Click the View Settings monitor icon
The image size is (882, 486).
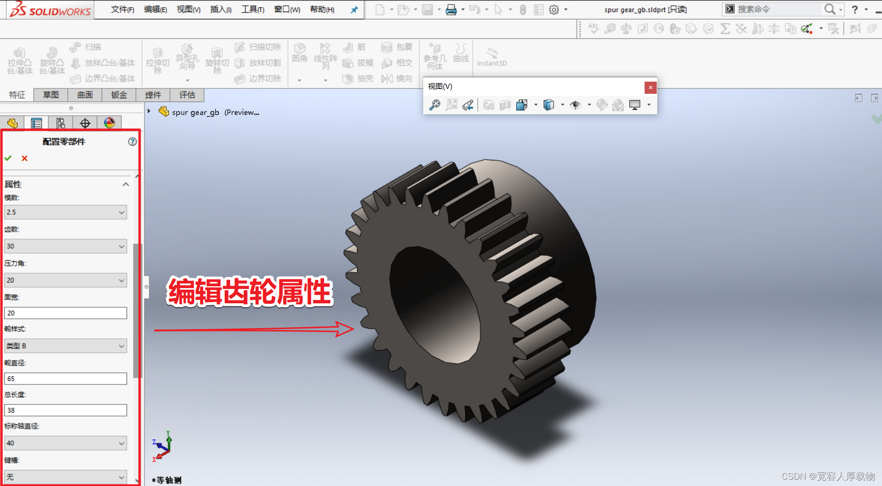(635, 105)
